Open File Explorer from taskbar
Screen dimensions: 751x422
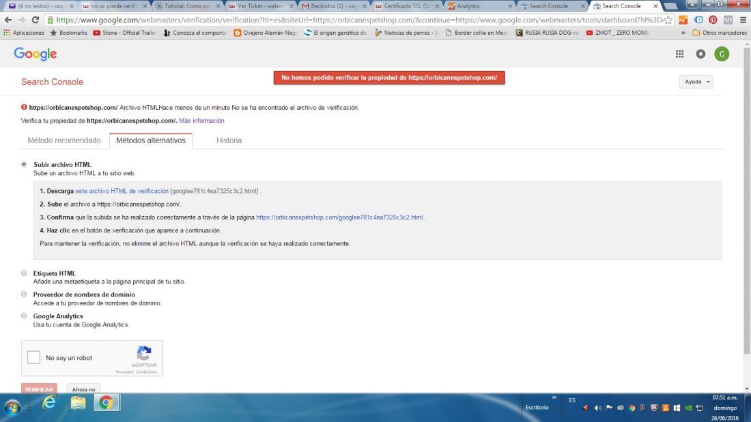78,403
